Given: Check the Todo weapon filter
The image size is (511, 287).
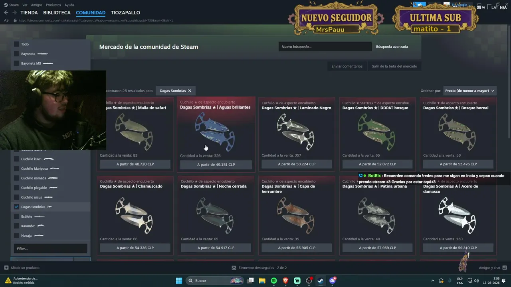Looking at the screenshot, I should point(16,44).
